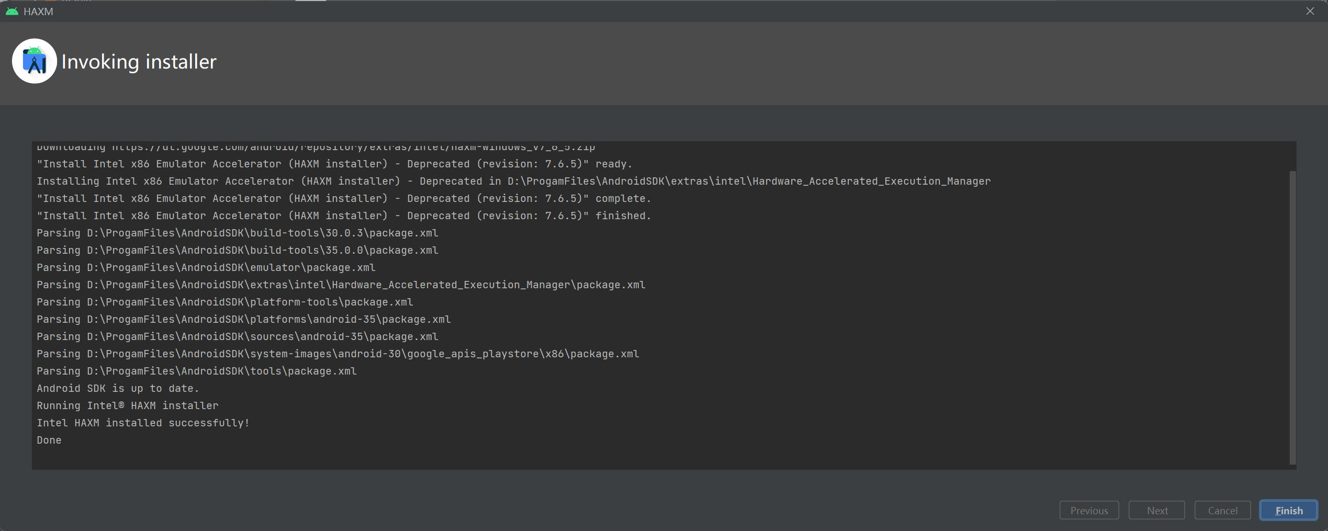Click the 'Installing Intel x86 Emulator' line
The image size is (1328, 531).
pos(513,182)
